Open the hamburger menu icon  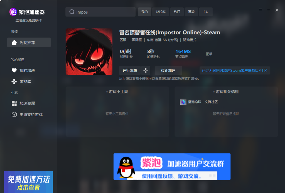pos(261,10)
